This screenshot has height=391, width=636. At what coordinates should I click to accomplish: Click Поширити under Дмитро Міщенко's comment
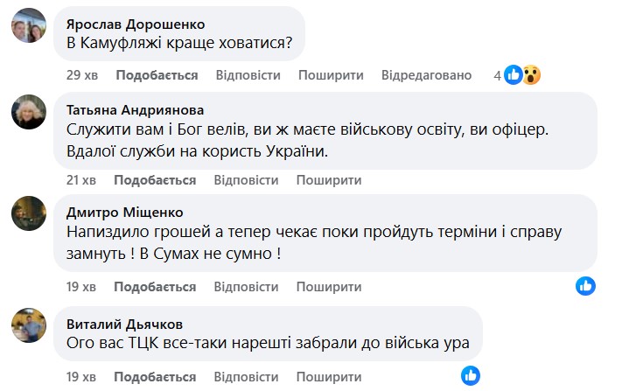[330, 286]
